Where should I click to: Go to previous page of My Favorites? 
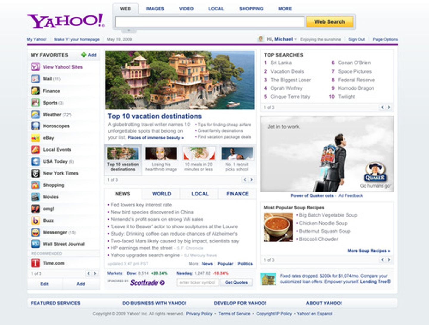tap(88, 273)
